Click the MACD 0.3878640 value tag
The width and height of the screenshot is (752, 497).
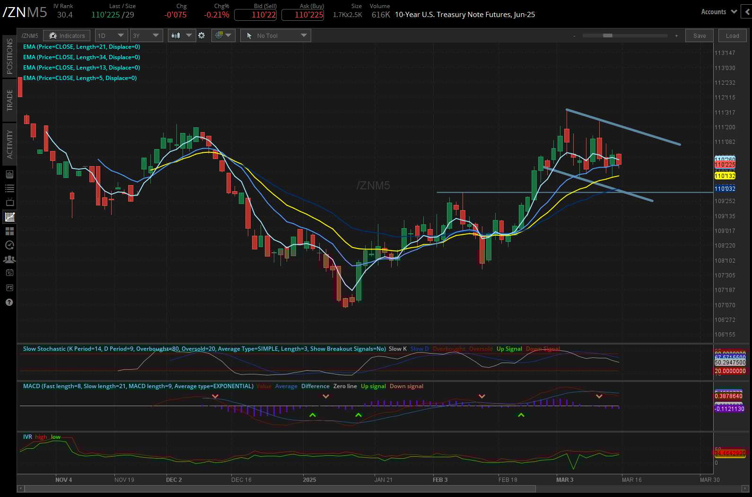(728, 396)
